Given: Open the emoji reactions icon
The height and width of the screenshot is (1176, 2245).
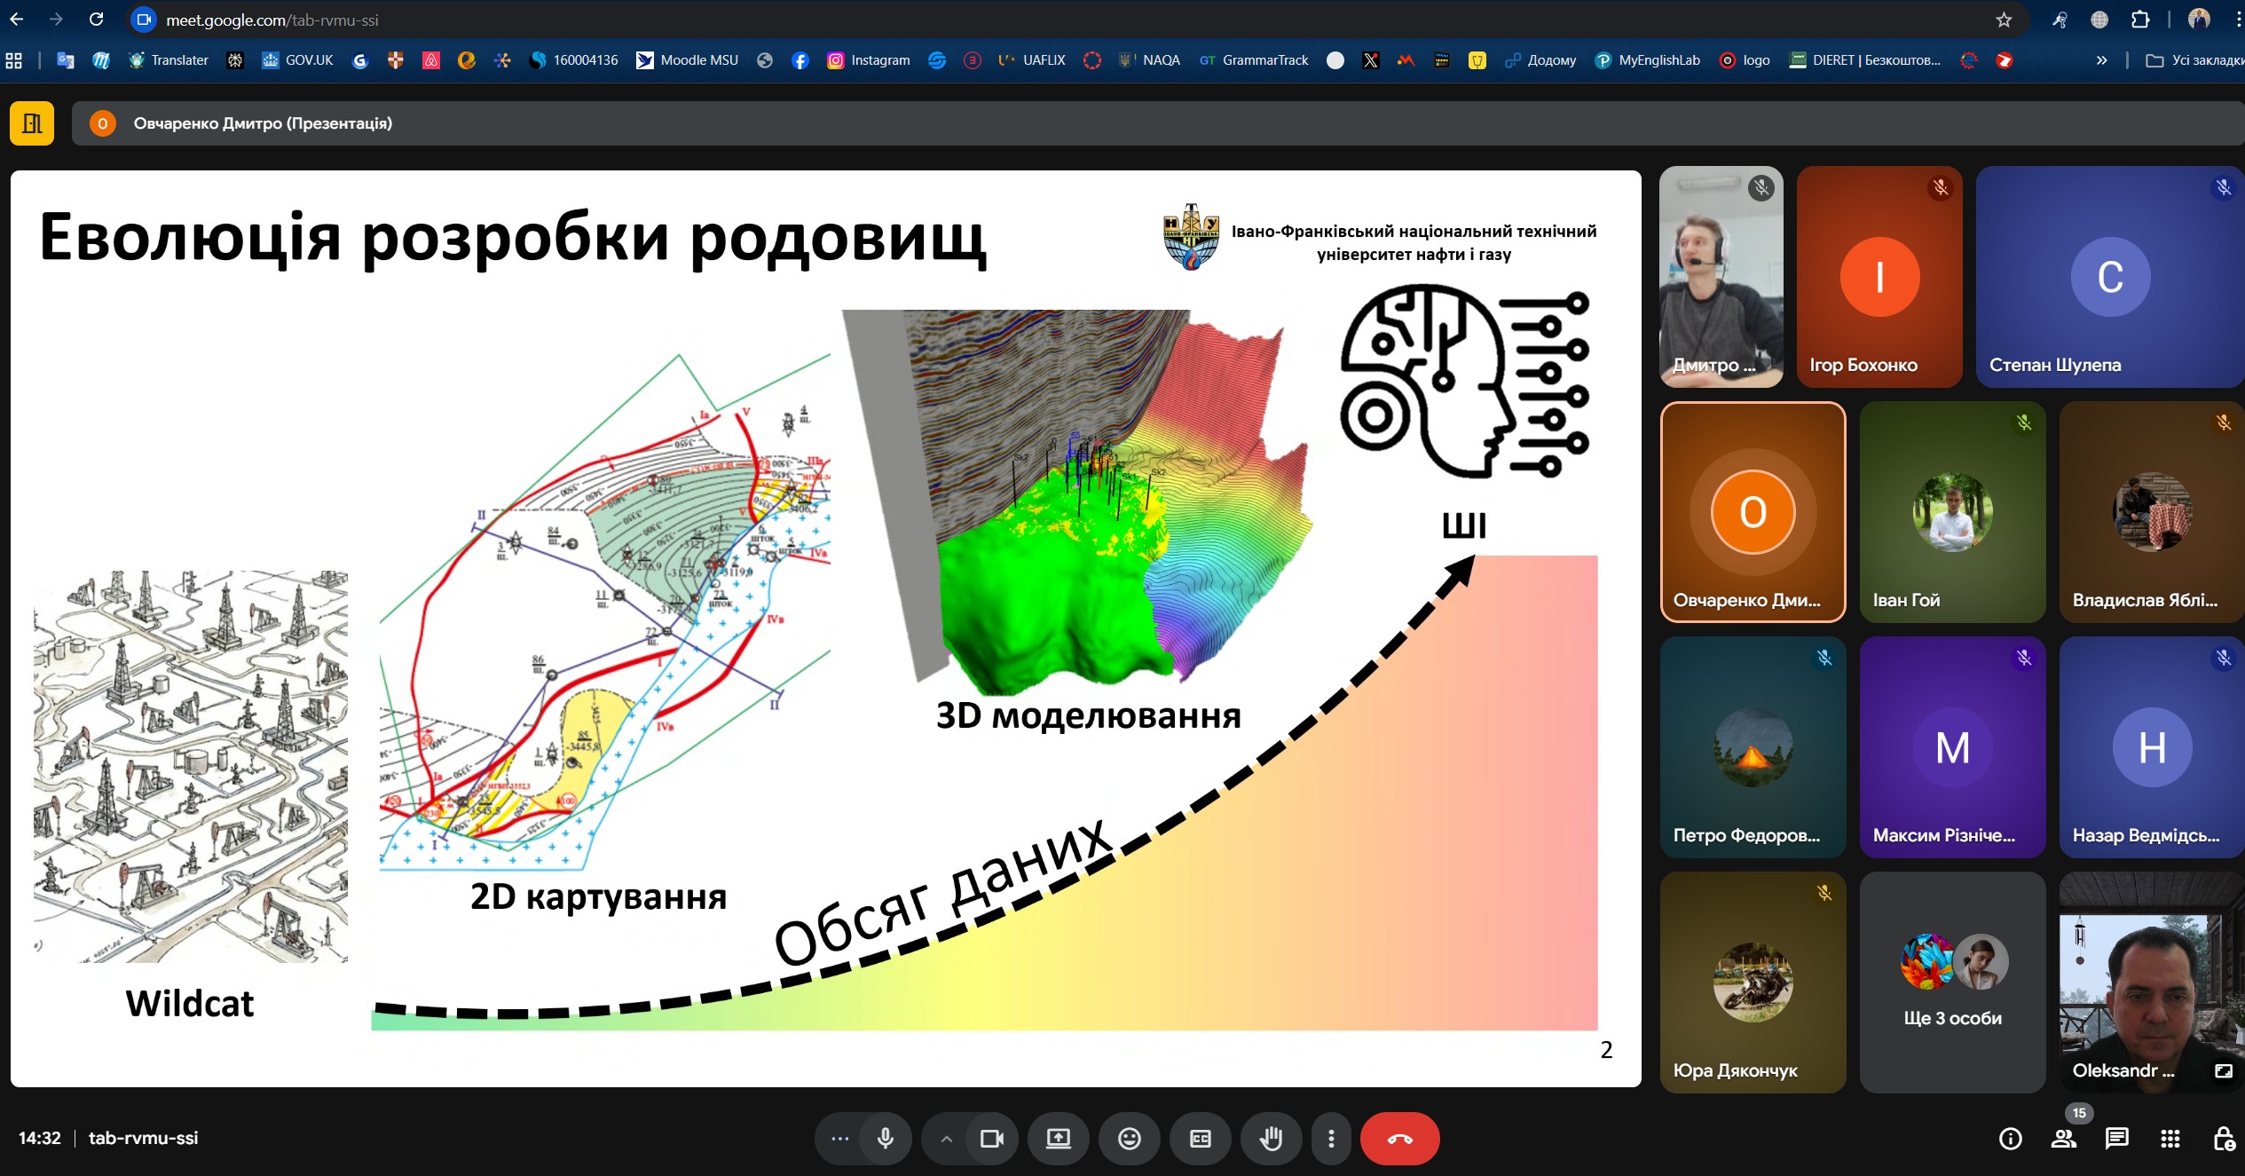Looking at the screenshot, I should (1129, 1139).
